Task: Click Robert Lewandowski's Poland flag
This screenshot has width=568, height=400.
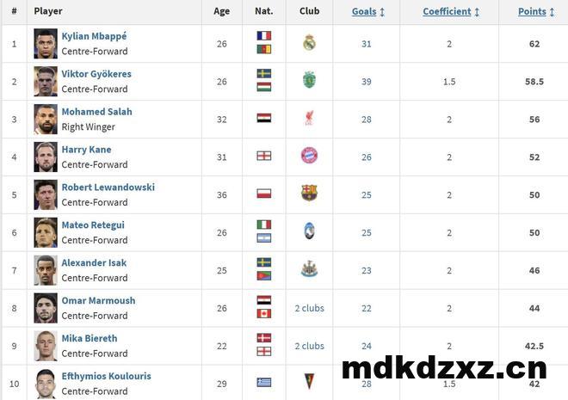Action: 264,194
